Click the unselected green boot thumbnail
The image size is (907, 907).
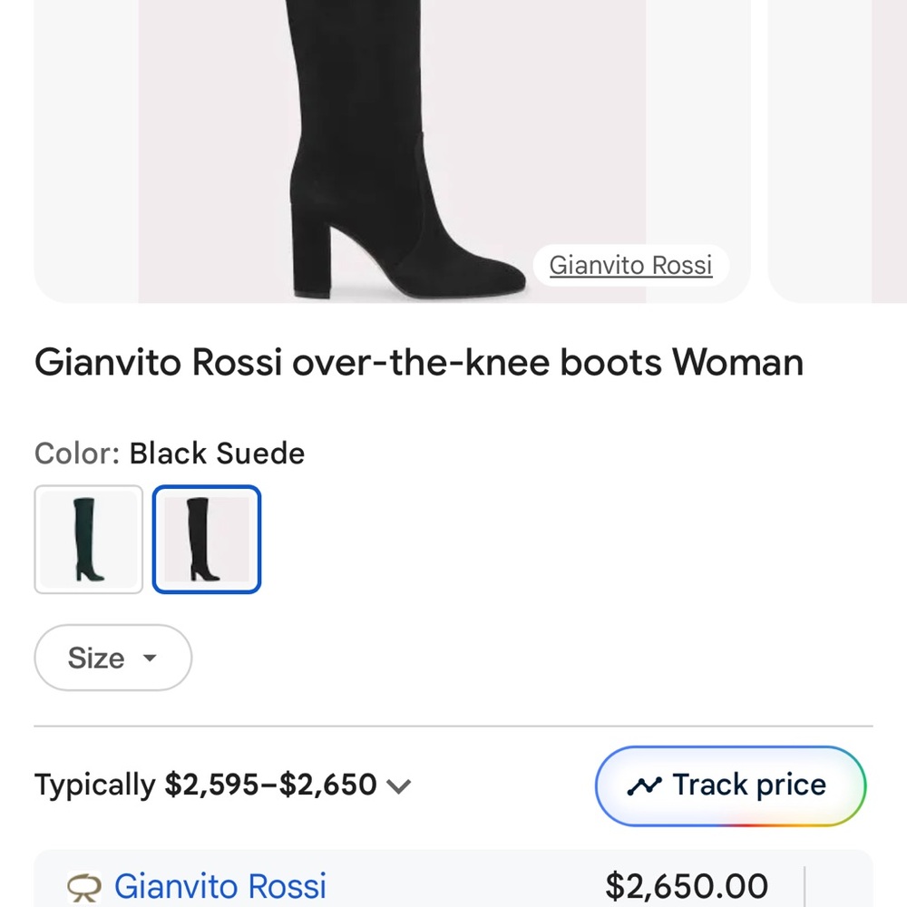coord(88,539)
